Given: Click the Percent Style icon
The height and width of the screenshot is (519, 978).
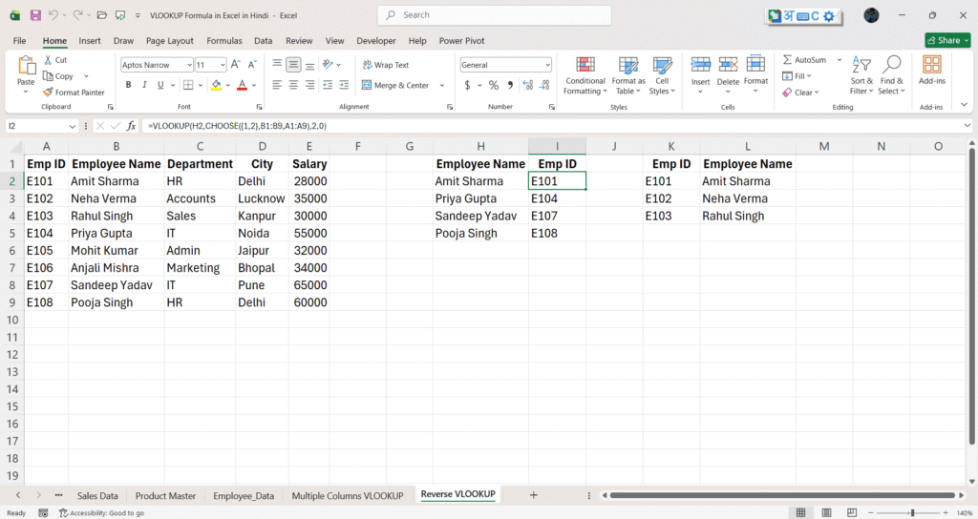Looking at the screenshot, I should click(x=494, y=85).
